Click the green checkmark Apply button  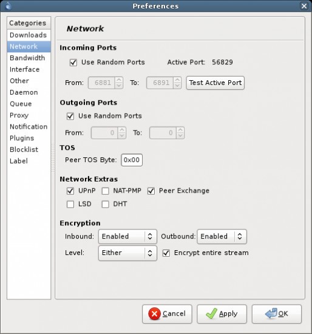pyautogui.click(x=222, y=314)
